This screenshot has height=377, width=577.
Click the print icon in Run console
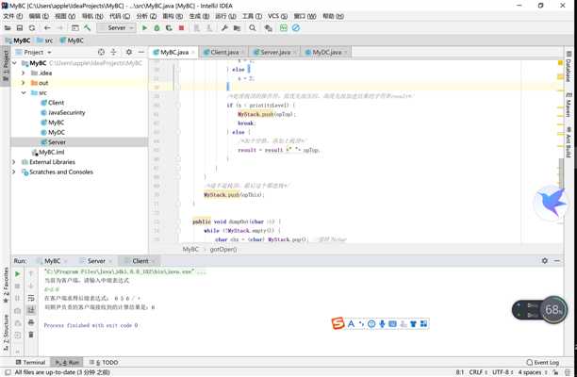[31, 322]
